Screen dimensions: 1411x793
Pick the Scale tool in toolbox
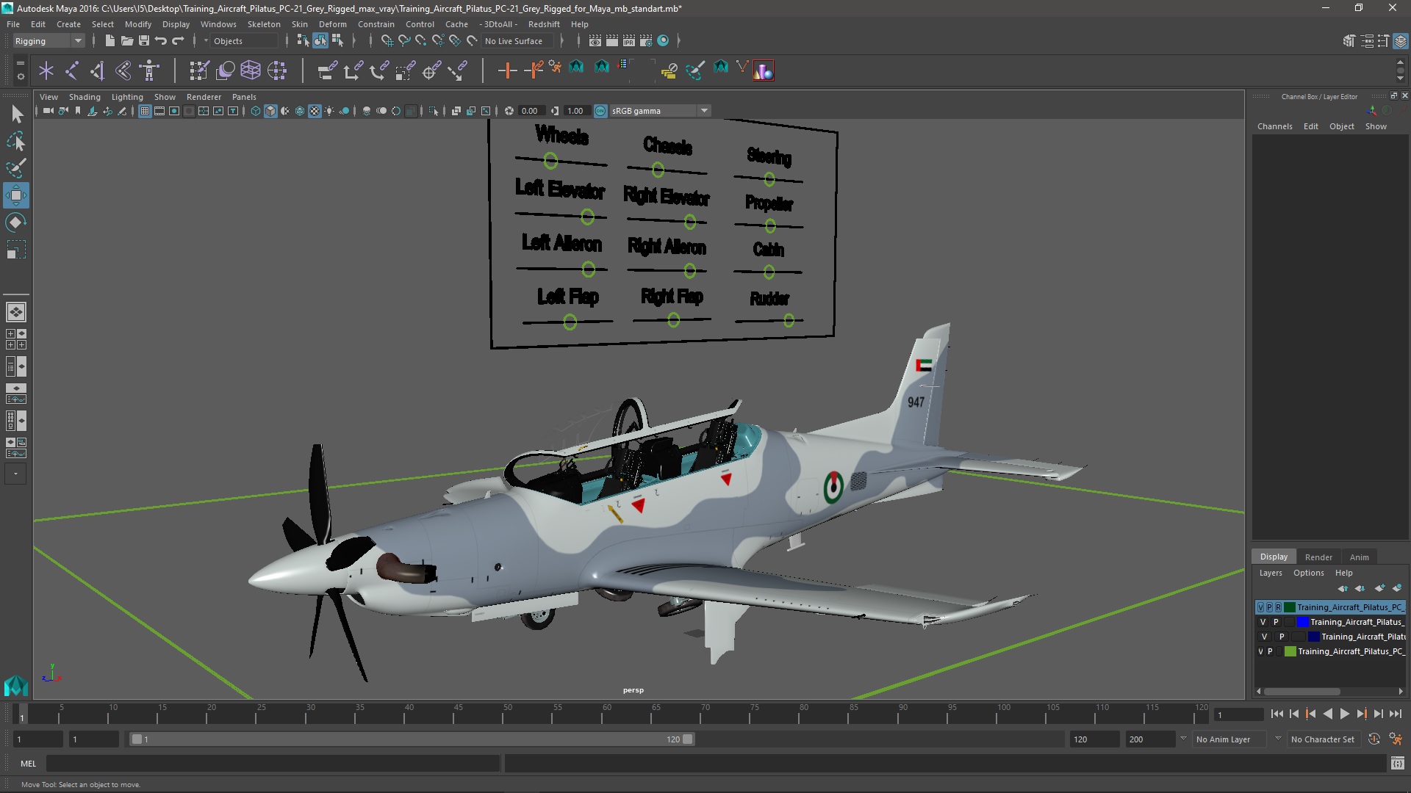coord(15,250)
